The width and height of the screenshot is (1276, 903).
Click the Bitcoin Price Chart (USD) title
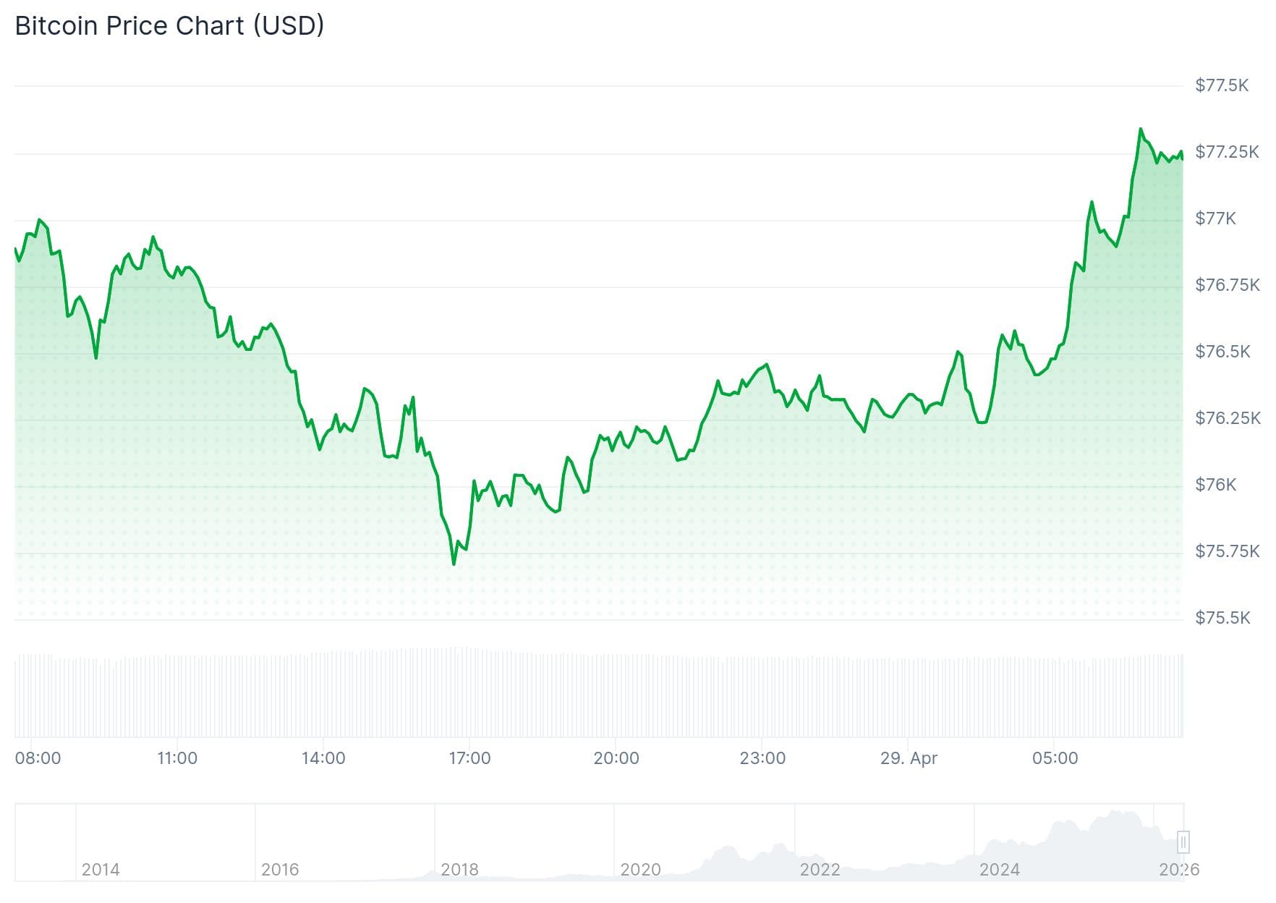point(169,26)
